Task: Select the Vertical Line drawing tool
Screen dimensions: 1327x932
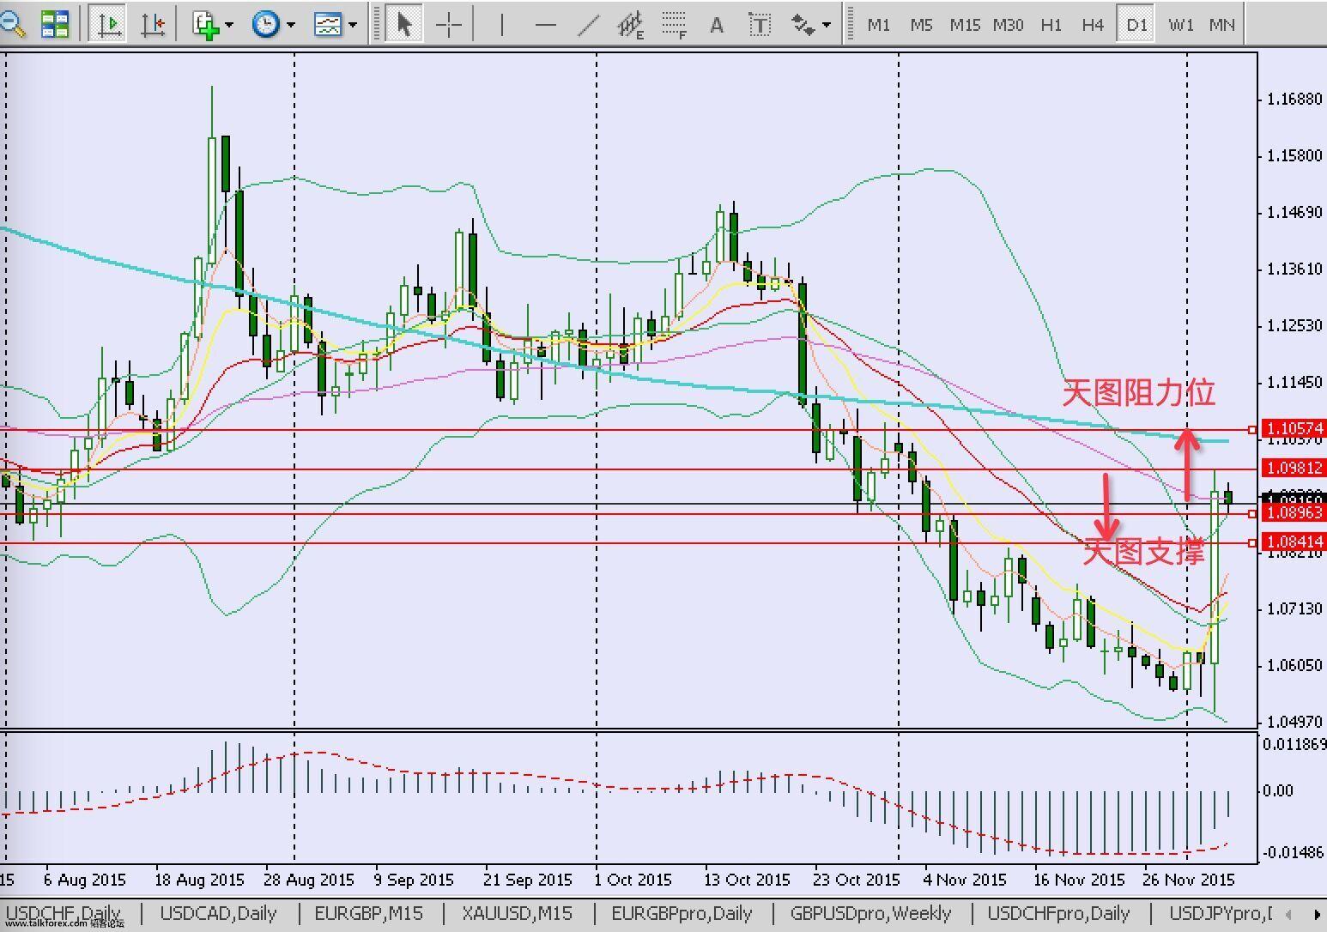Action: 501,24
